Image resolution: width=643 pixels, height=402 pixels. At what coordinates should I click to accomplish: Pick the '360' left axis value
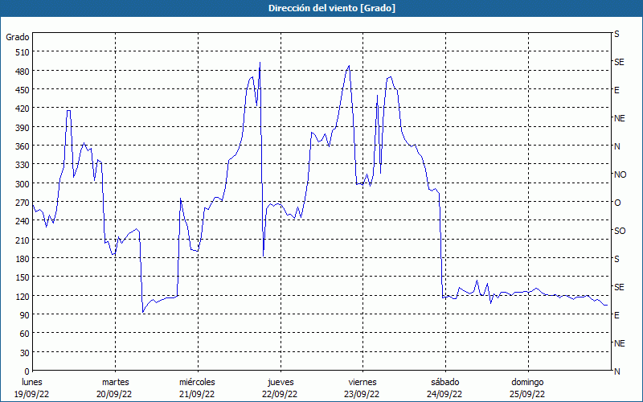23,146
